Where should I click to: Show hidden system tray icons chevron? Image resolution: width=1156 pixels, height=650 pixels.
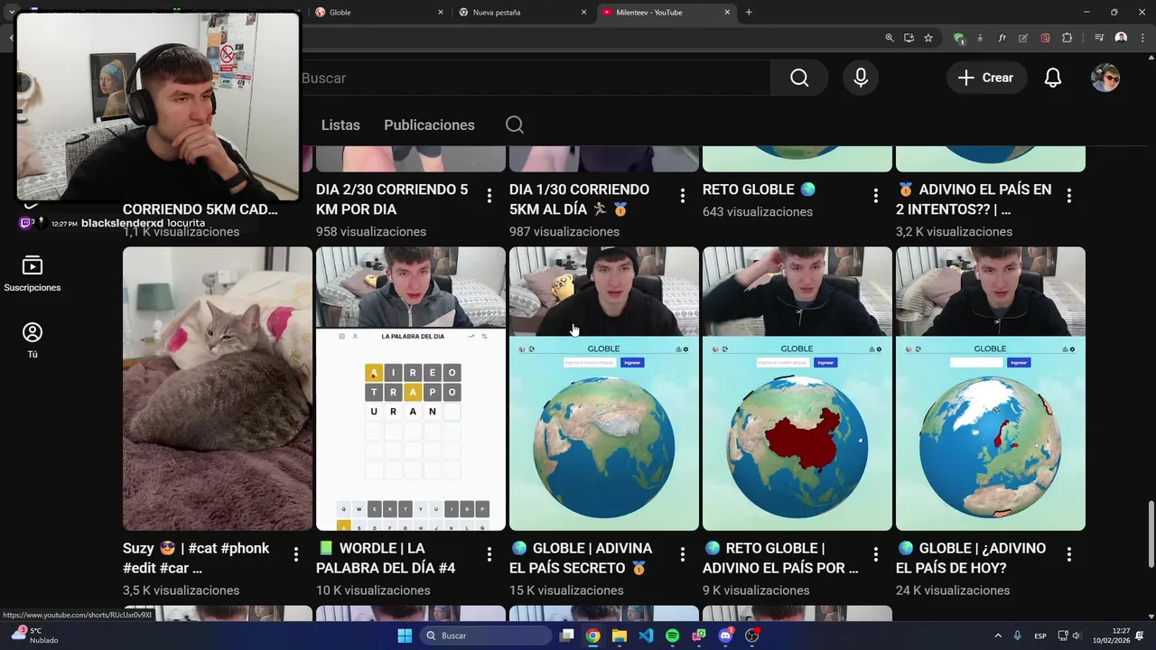click(x=998, y=636)
